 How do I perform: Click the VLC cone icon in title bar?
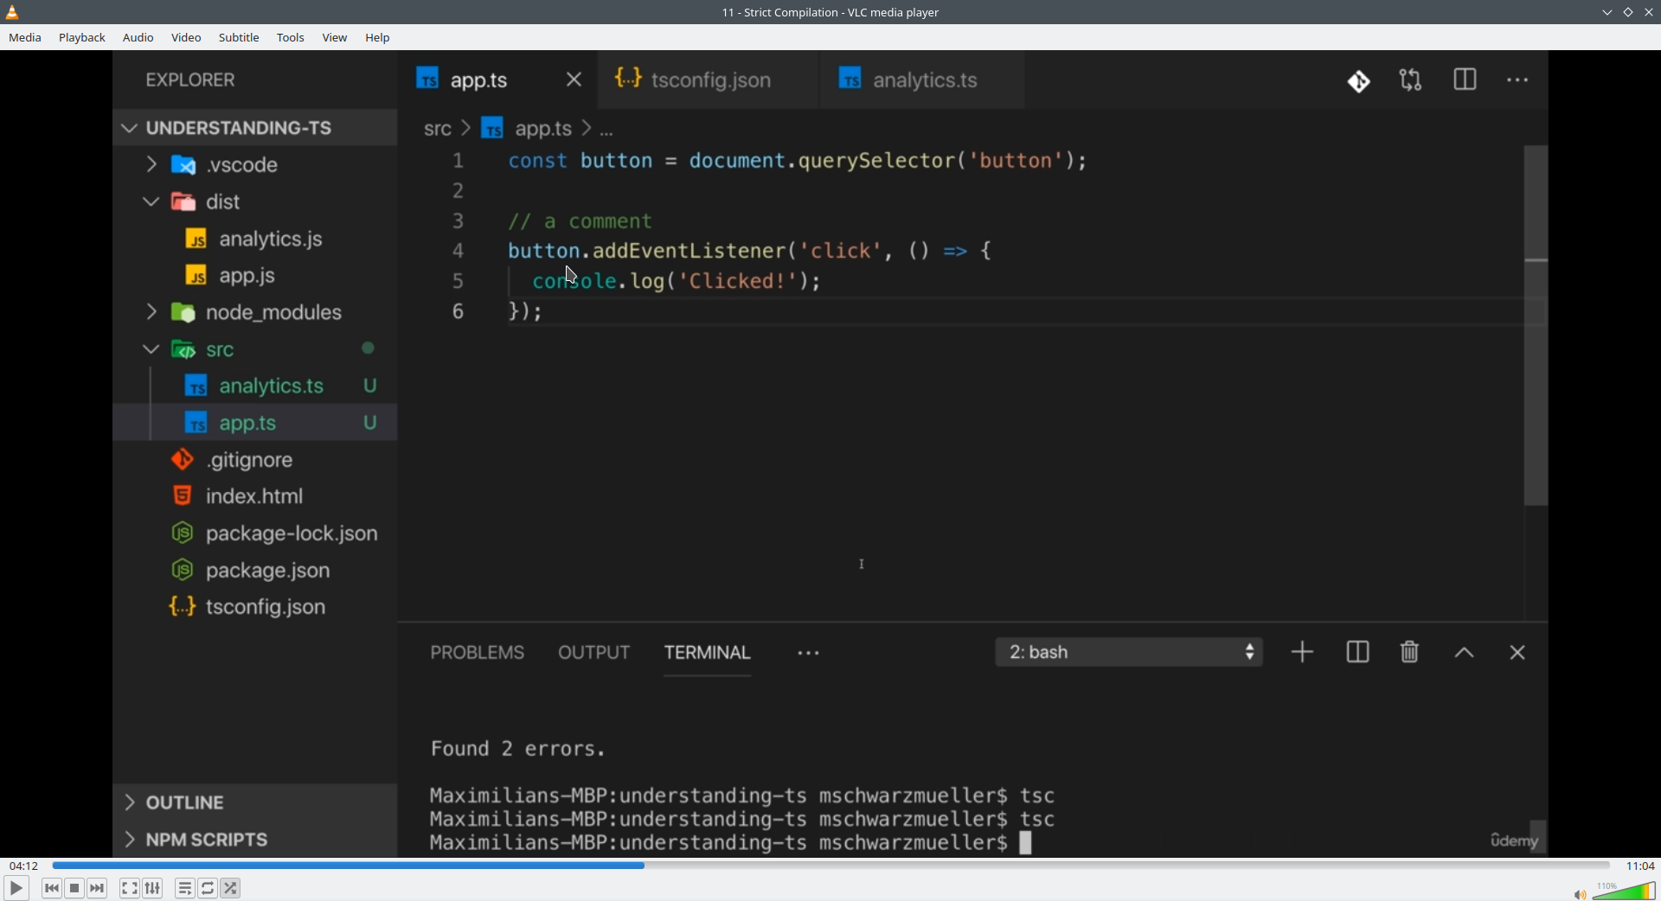point(13,12)
